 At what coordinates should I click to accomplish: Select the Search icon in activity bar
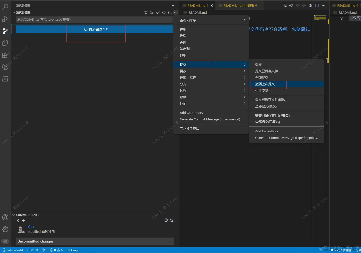[x=5, y=7]
